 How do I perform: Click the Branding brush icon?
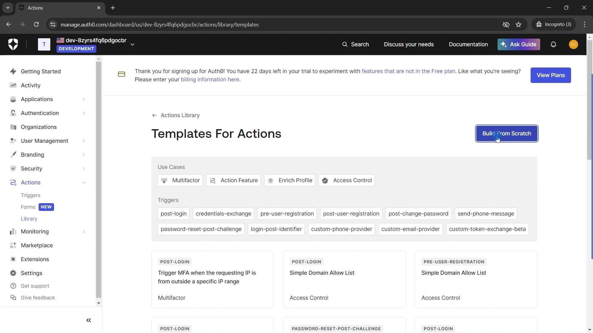pos(13,155)
